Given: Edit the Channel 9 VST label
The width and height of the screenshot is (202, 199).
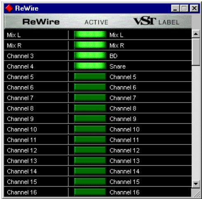Looking at the screenshot, I should tap(123, 119).
